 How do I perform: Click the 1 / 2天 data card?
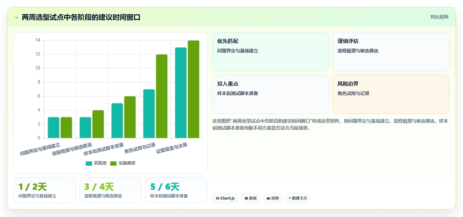(45, 190)
